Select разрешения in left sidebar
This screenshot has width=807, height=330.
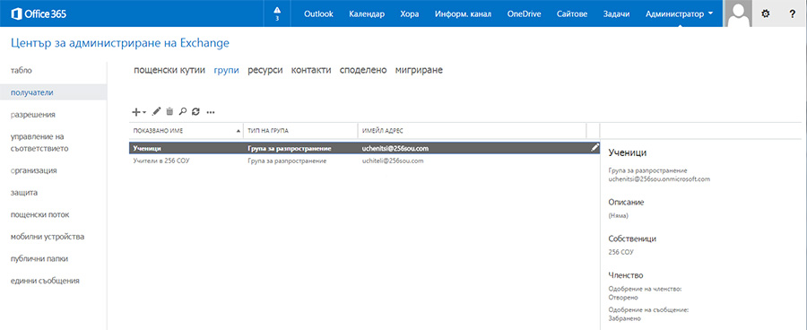pyautogui.click(x=33, y=115)
